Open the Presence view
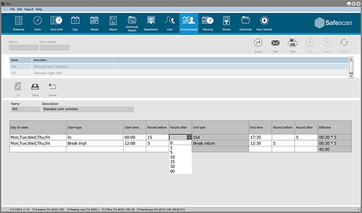The height and width of the screenshot is (213, 362). (19, 21)
